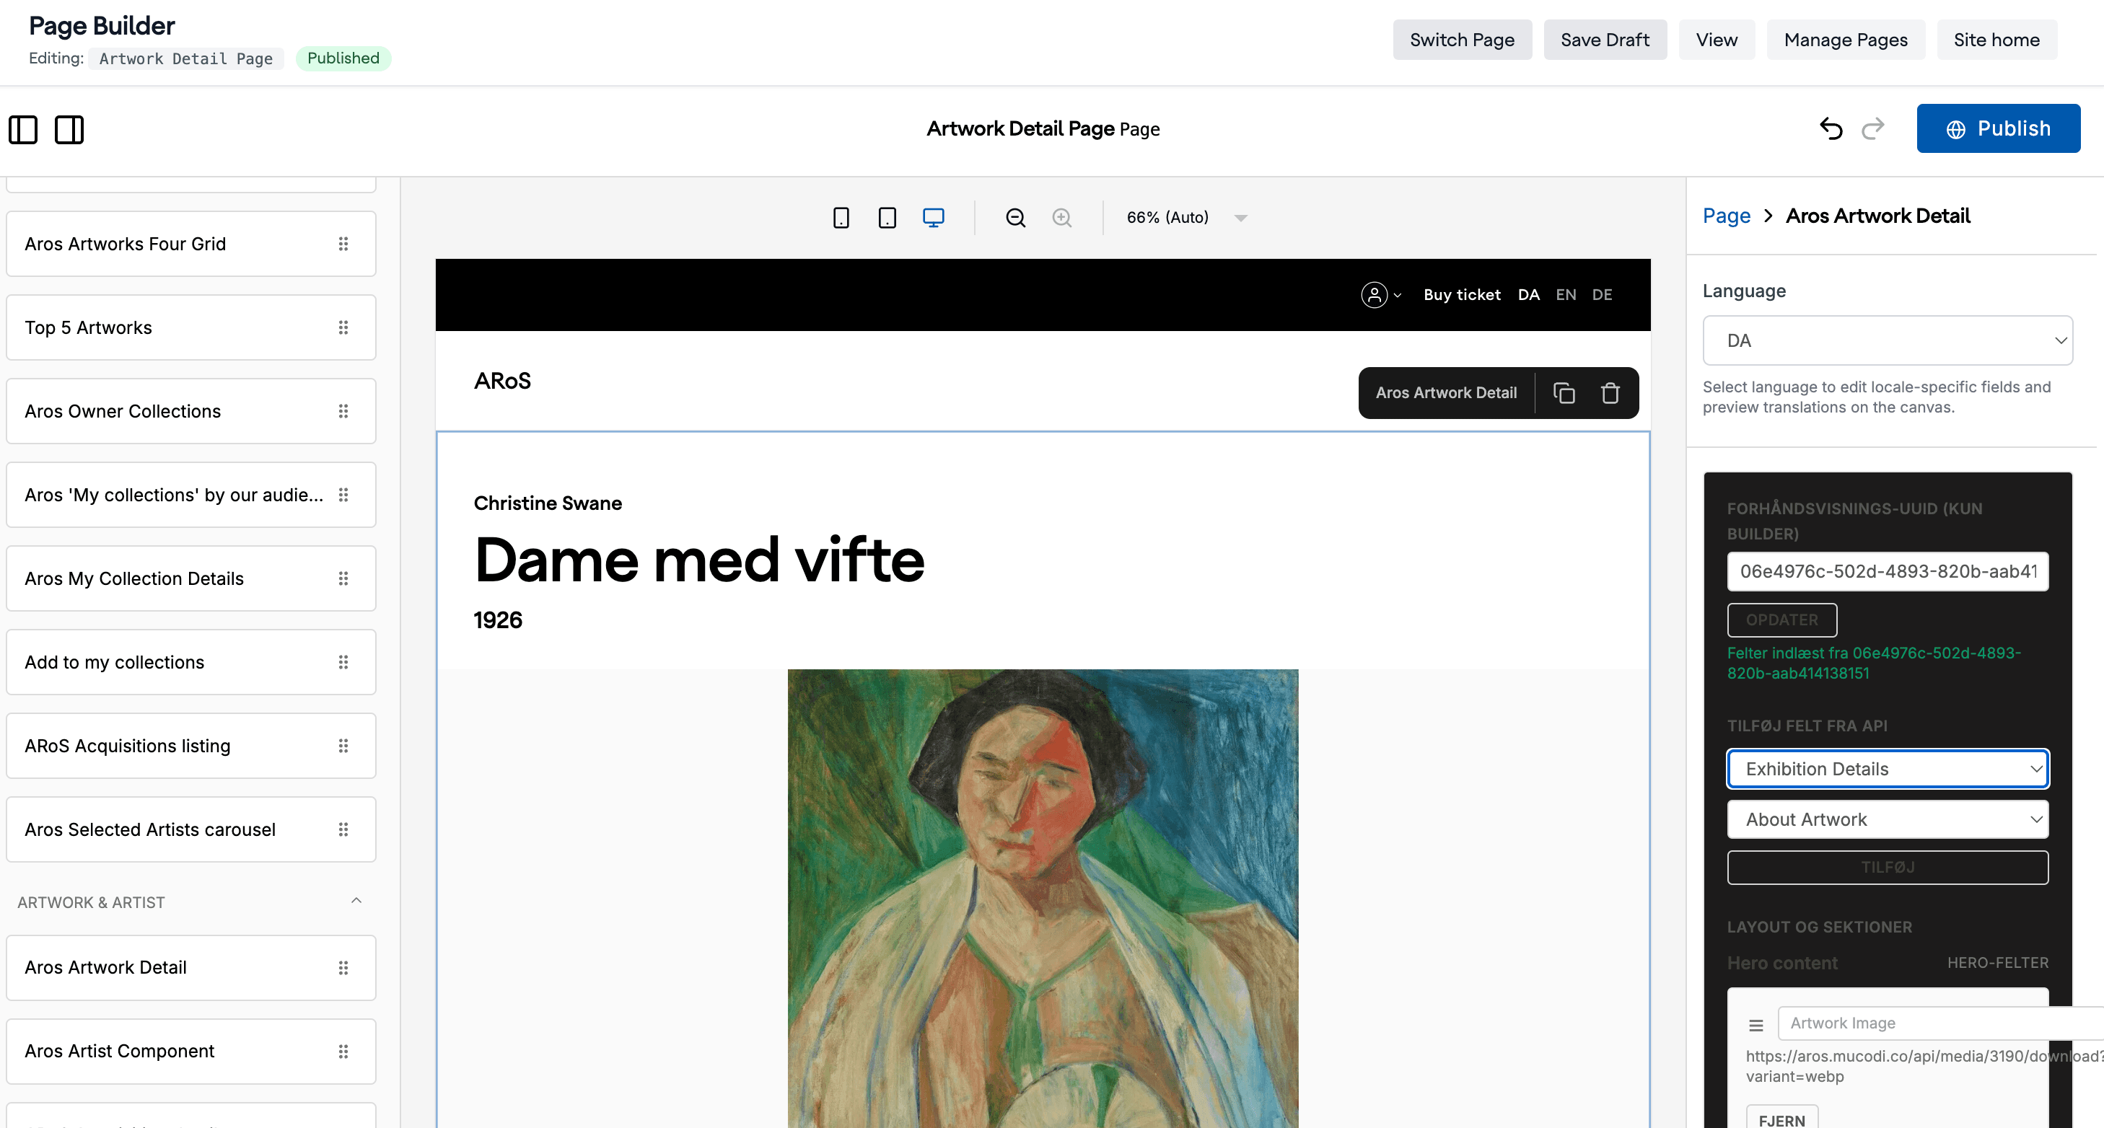This screenshot has width=2104, height=1128.
Task: Open the Exhibition Details field dropdown
Action: coord(1887,769)
